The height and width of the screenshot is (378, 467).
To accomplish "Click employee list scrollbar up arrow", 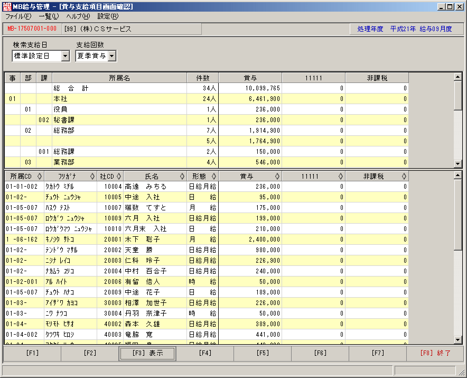I will 458,176.
